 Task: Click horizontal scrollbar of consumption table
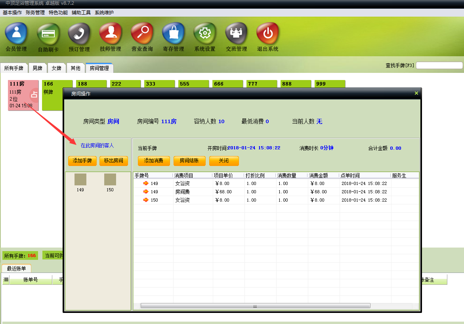[255, 306]
